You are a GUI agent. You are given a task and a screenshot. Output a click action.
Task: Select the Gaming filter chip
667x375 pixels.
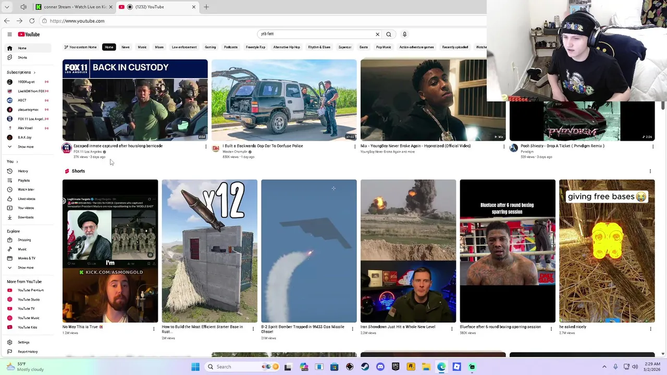point(211,47)
